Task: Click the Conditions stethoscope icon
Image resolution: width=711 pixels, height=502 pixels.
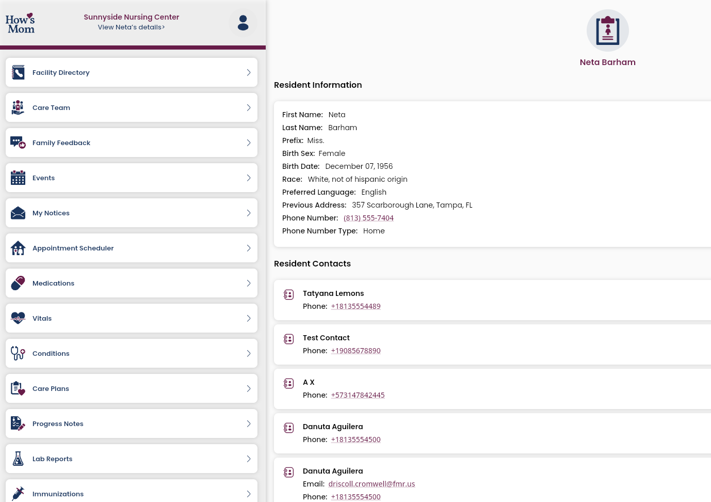Action: tap(18, 353)
